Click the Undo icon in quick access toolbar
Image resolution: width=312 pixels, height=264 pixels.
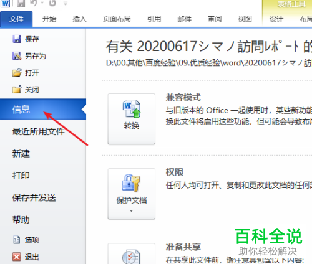pos(34,3)
